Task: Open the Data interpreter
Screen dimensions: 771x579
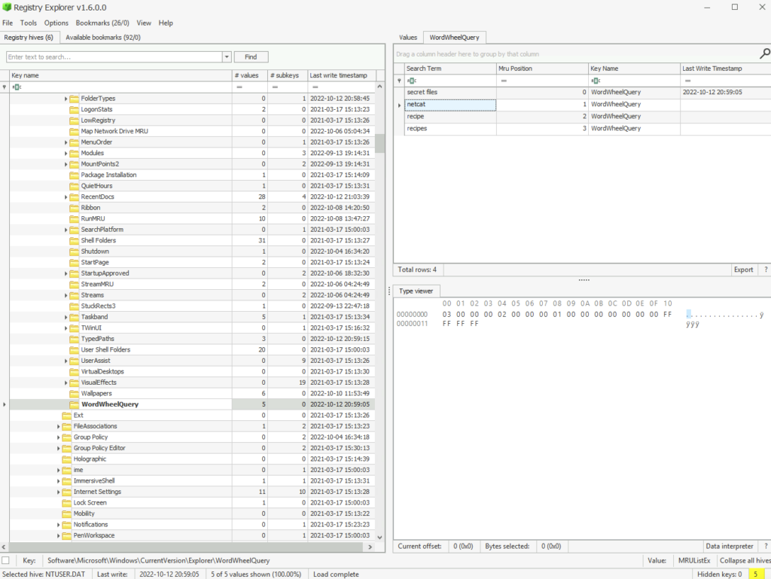Action: pyautogui.click(x=729, y=546)
